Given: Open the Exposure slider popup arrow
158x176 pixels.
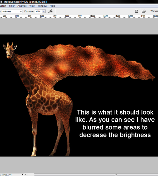Looking at the screenshot, I should [x=44, y=11].
